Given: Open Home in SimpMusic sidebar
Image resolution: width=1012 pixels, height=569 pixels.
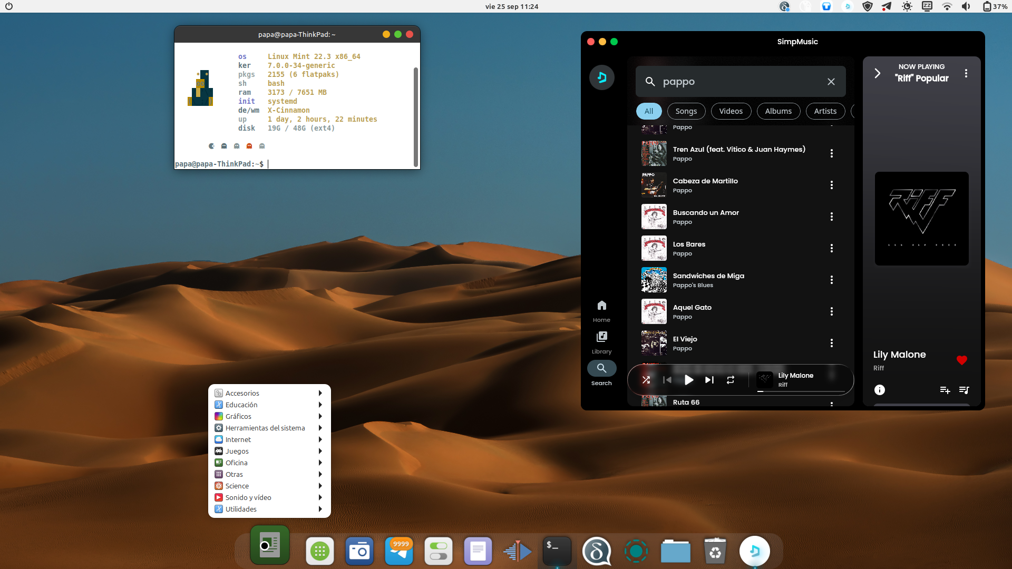Looking at the screenshot, I should click(x=601, y=311).
